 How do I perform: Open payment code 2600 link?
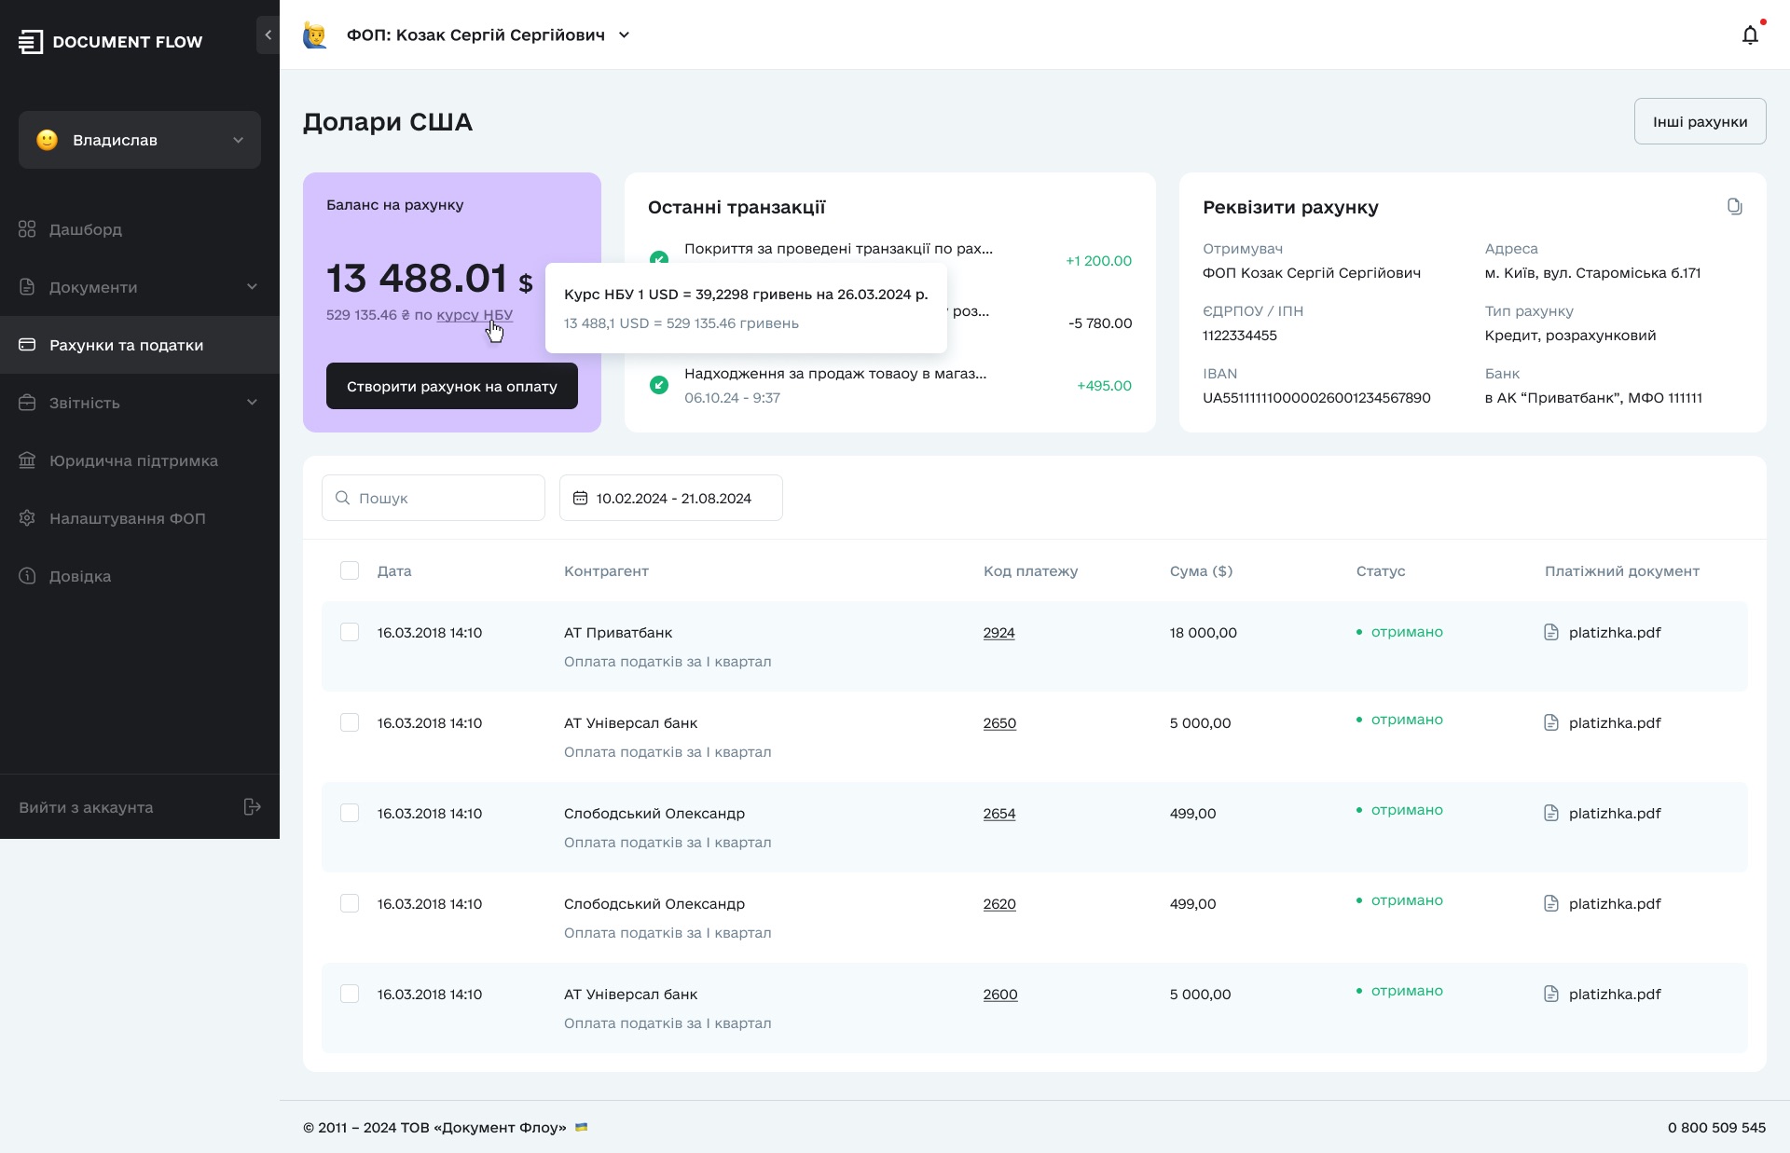[x=1000, y=994]
